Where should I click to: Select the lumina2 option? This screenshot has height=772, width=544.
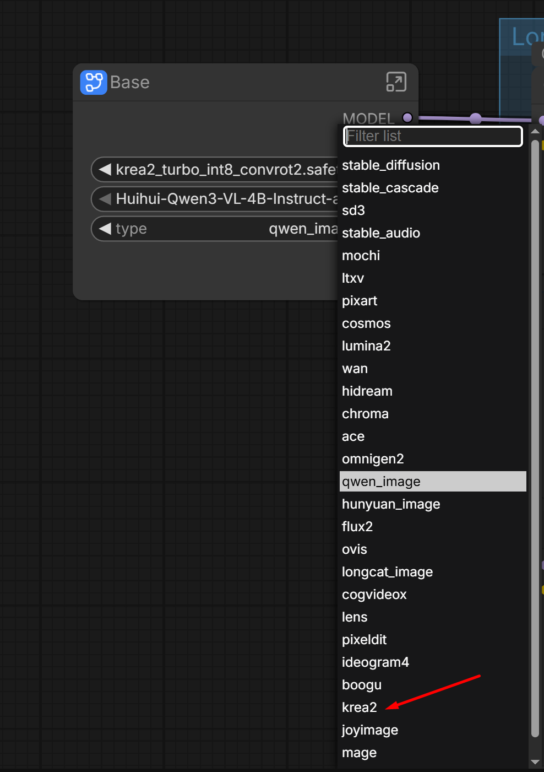pyautogui.click(x=433, y=346)
